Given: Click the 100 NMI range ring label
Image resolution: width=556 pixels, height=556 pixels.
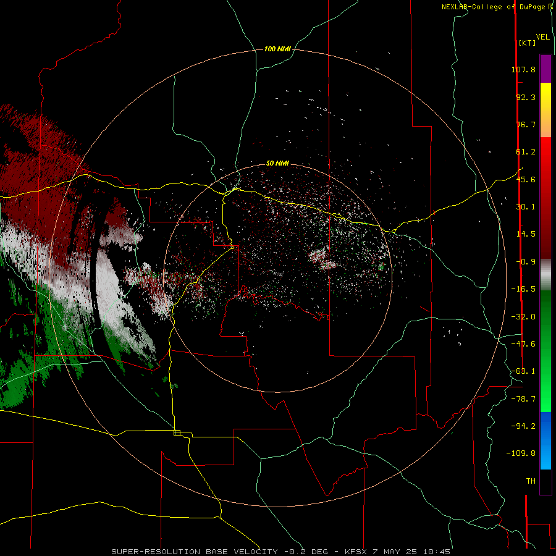Looking at the screenshot, I should [277, 49].
